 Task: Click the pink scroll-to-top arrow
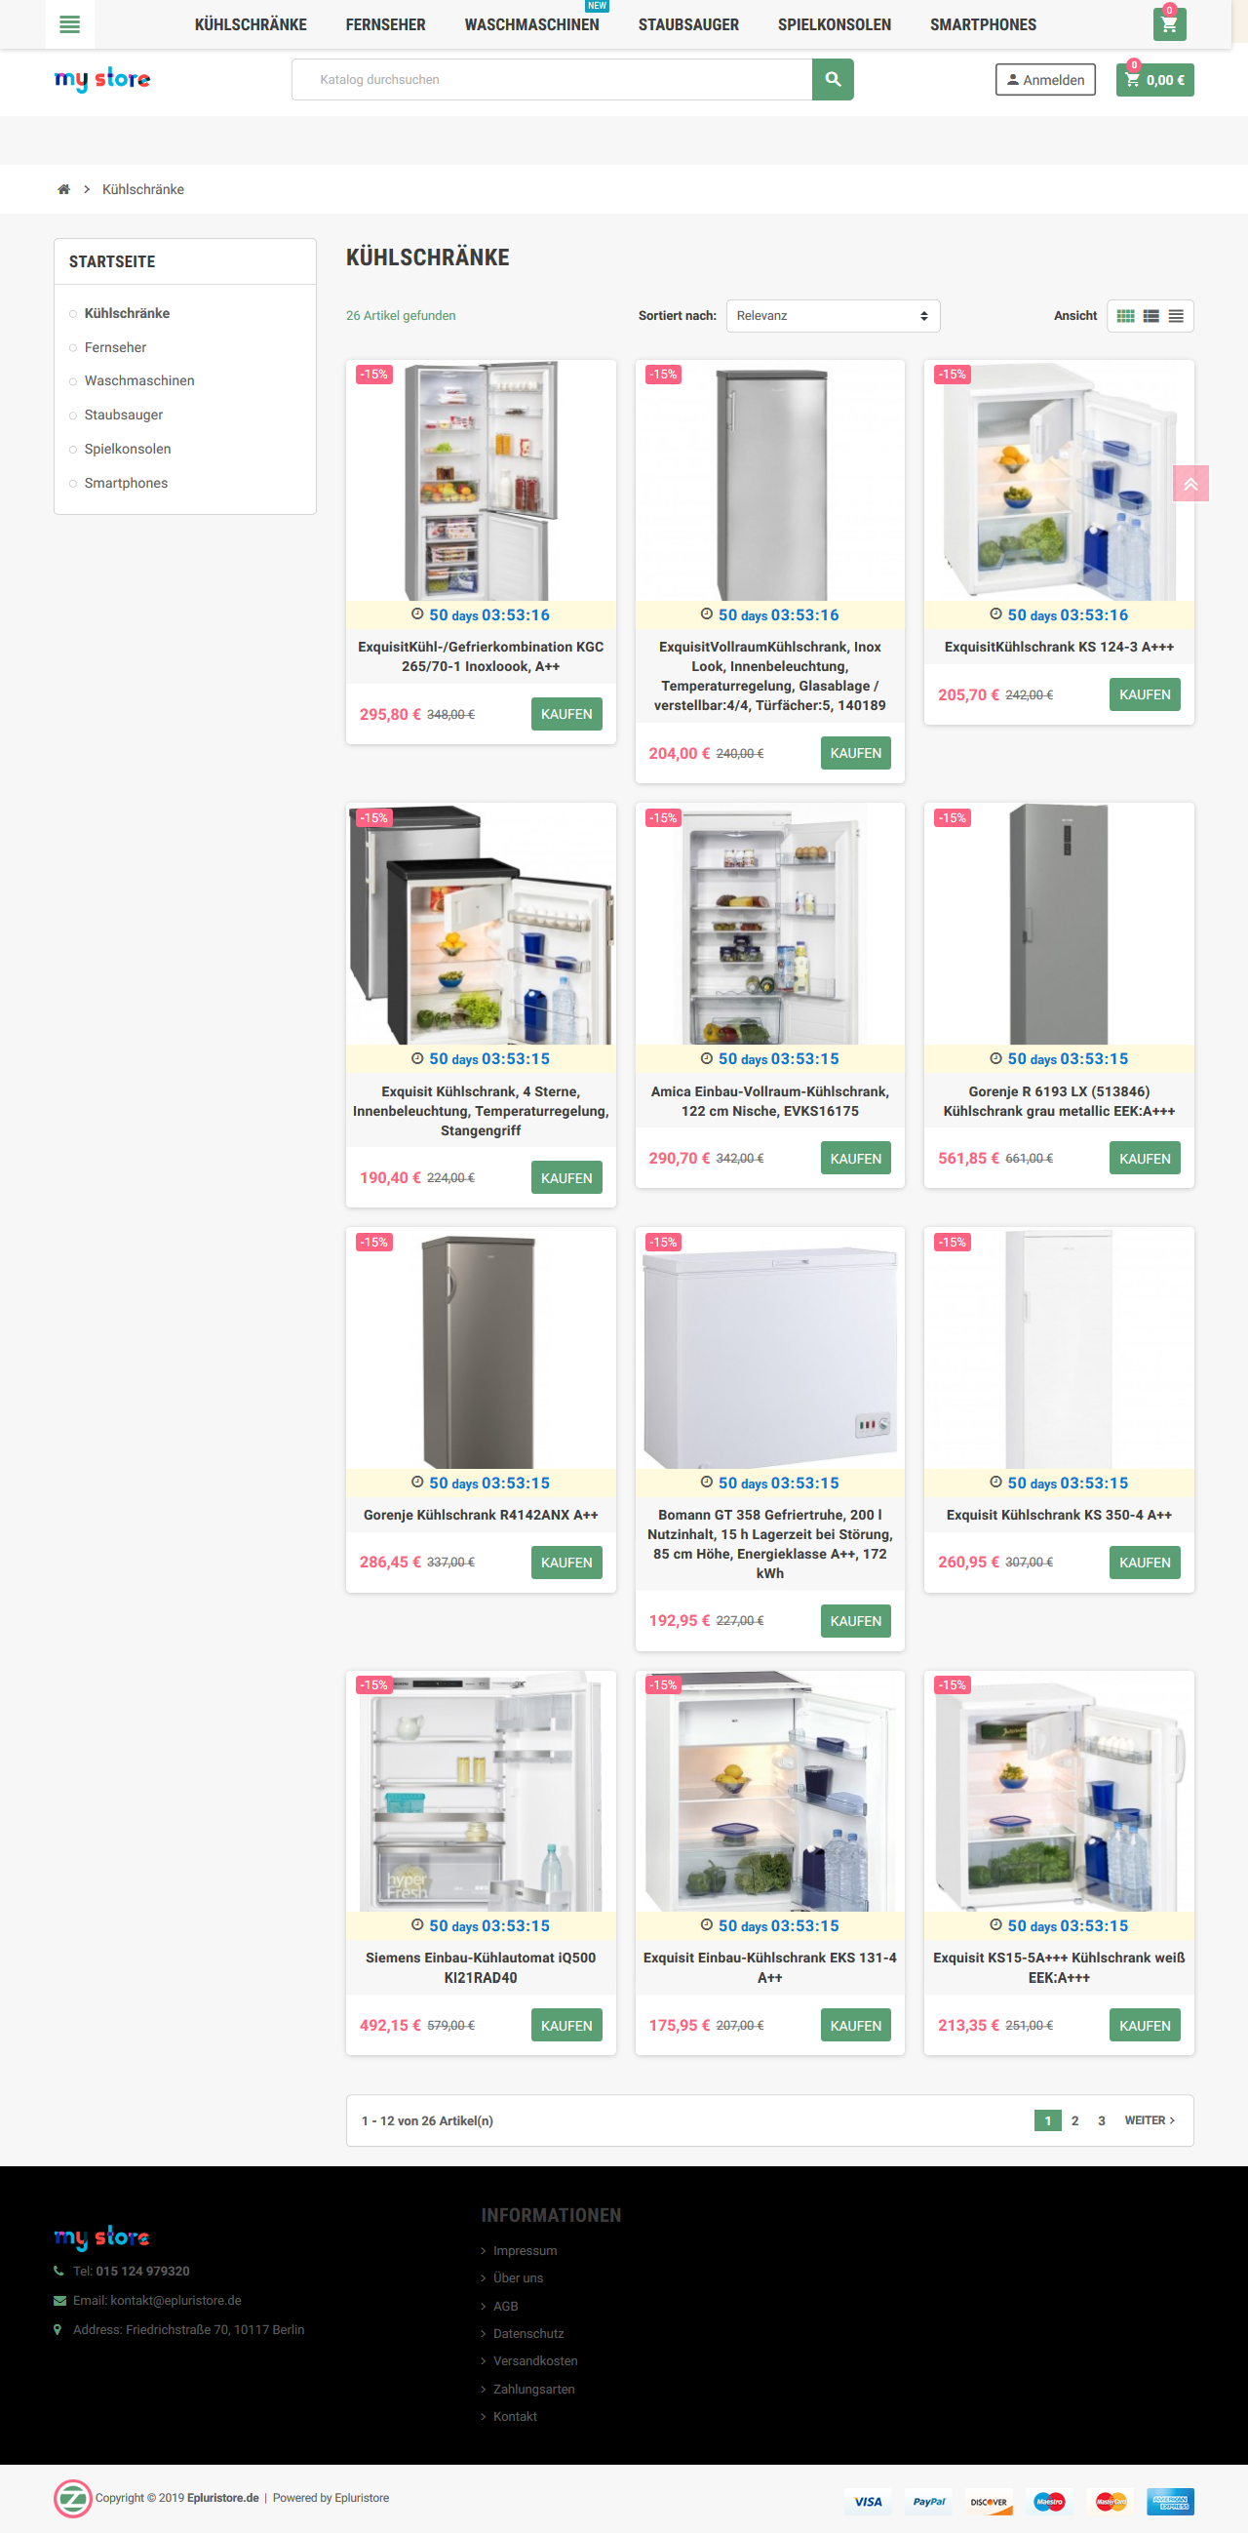coord(1190,483)
